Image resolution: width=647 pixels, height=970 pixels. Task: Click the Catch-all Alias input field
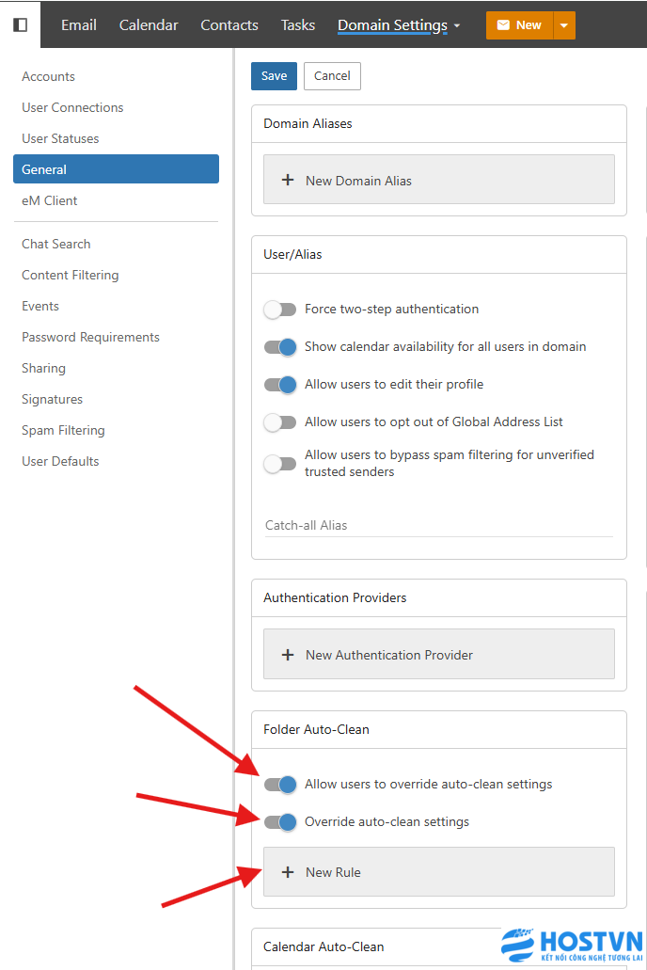[438, 525]
